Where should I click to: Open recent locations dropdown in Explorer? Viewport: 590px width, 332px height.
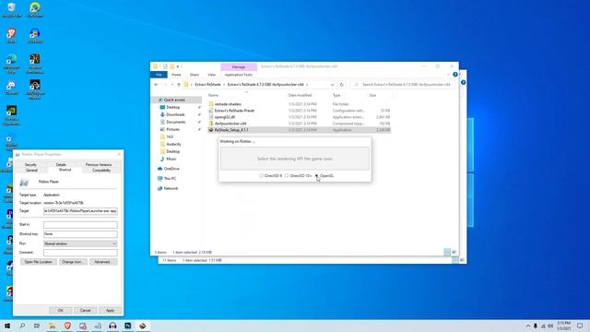click(x=172, y=85)
